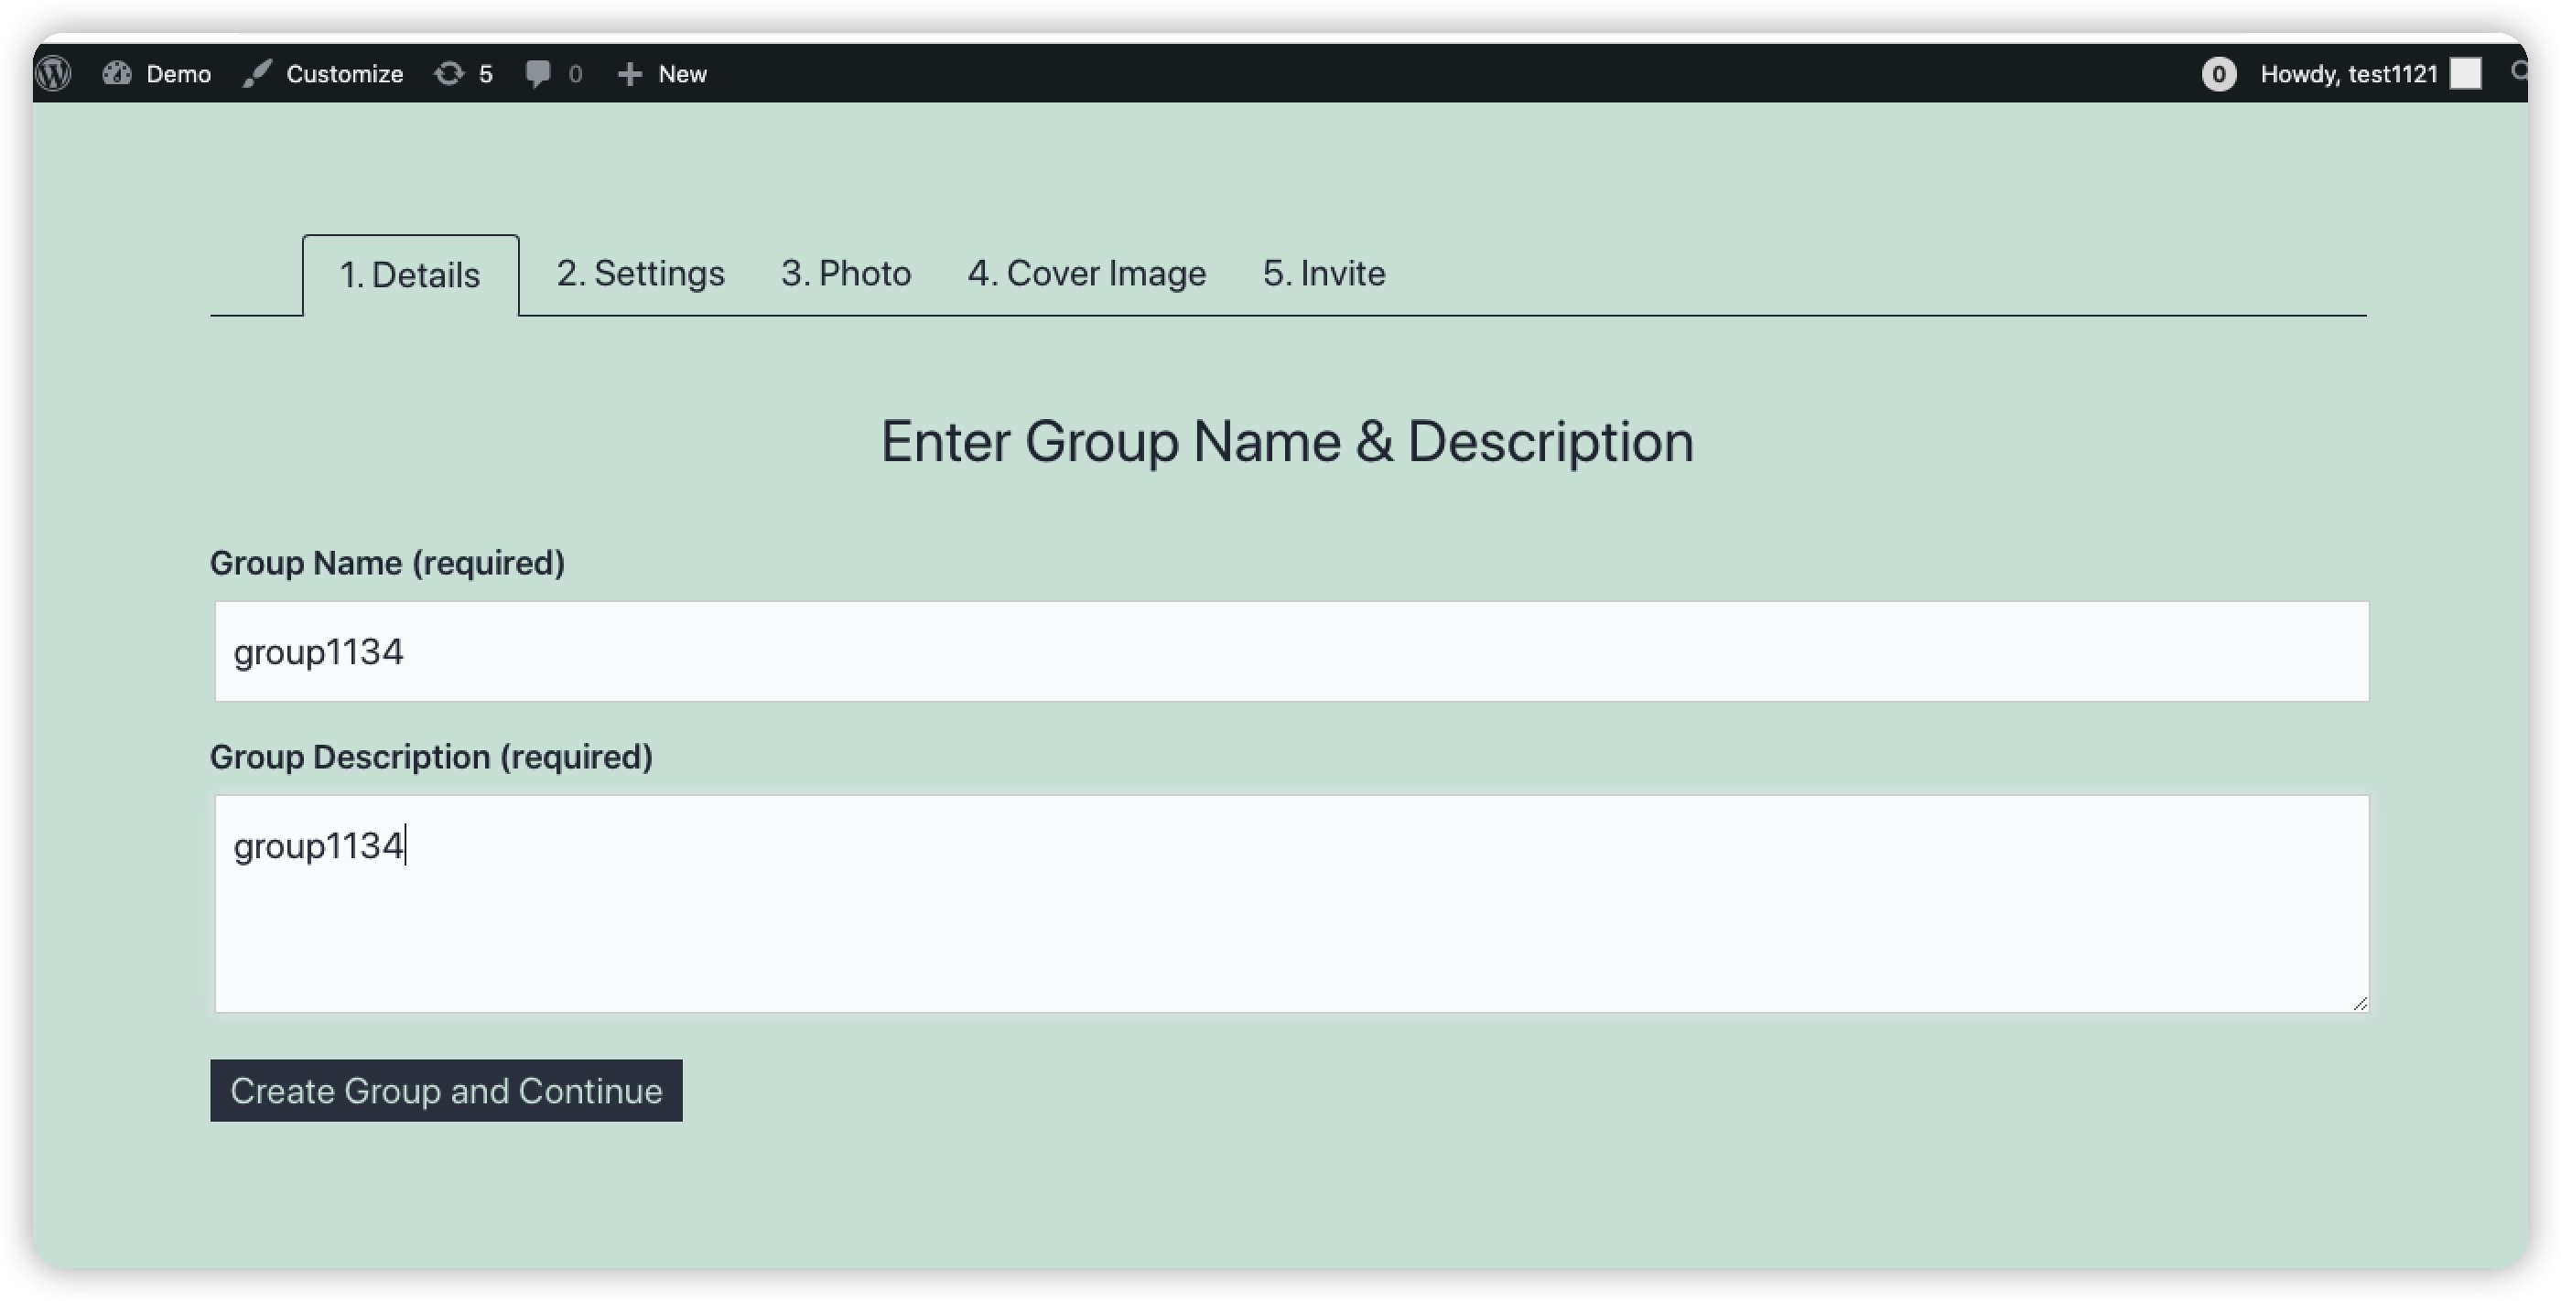The width and height of the screenshot is (2561, 1301).
Task: Select the Cover Image tab
Action: (1087, 274)
